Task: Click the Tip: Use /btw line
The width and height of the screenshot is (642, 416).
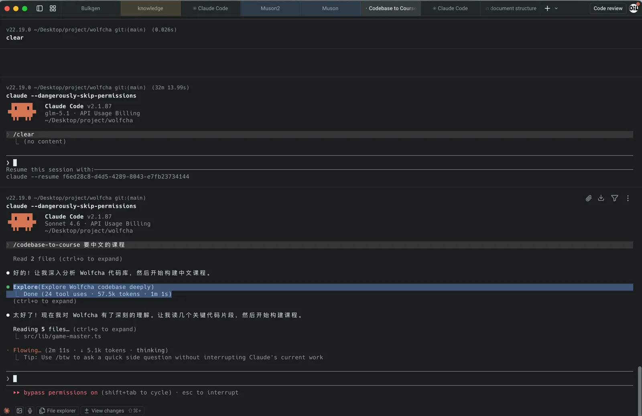Action: pyautogui.click(x=173, y=357)
